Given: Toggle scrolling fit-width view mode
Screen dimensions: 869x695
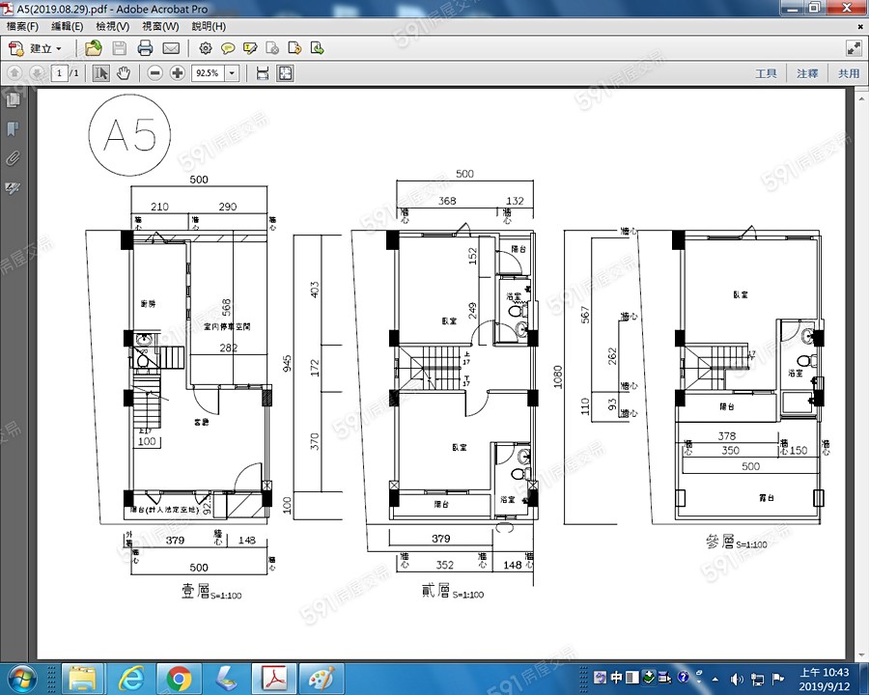Looking at the screenshot, I should point(262,73).
